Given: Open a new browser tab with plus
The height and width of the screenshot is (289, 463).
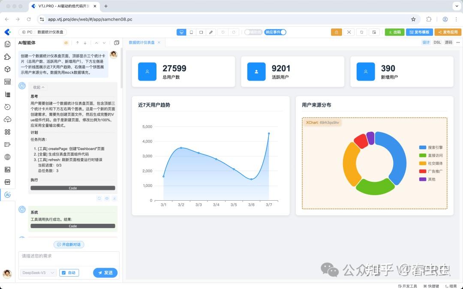Looking at the screenshot, I should pyautogui.click(x=106, y=6).
